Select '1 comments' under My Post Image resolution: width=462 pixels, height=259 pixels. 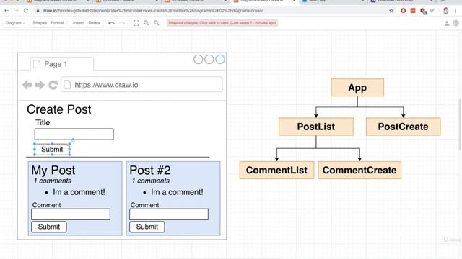click(x=53, y=181)
